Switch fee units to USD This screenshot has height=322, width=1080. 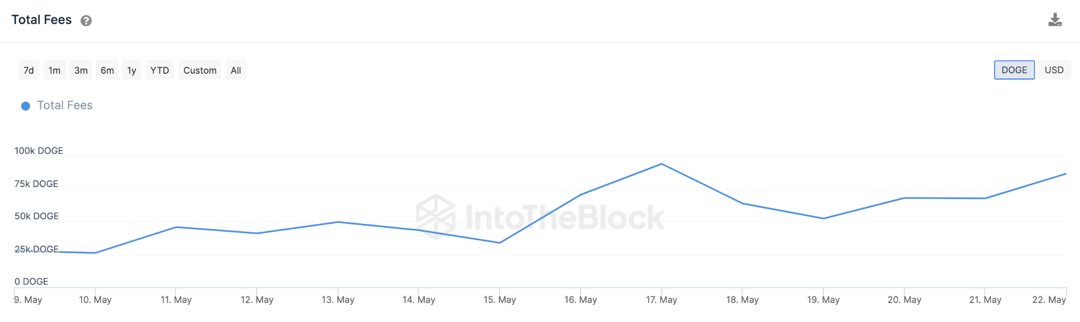click(x=1054, y=70)
